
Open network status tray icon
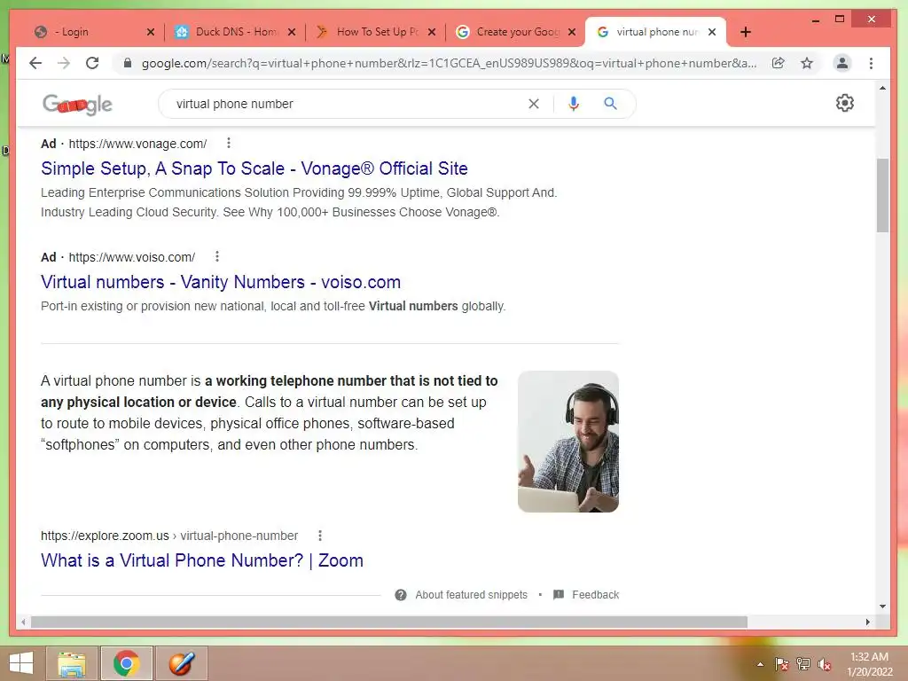point(803,664)
